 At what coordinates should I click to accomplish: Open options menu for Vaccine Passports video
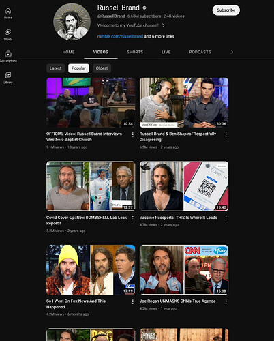pyautogui.click(x=226, y=218)
